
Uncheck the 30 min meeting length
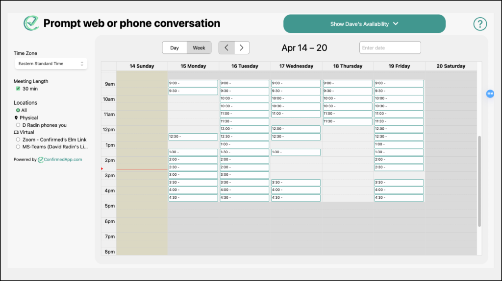click(18, 89)
